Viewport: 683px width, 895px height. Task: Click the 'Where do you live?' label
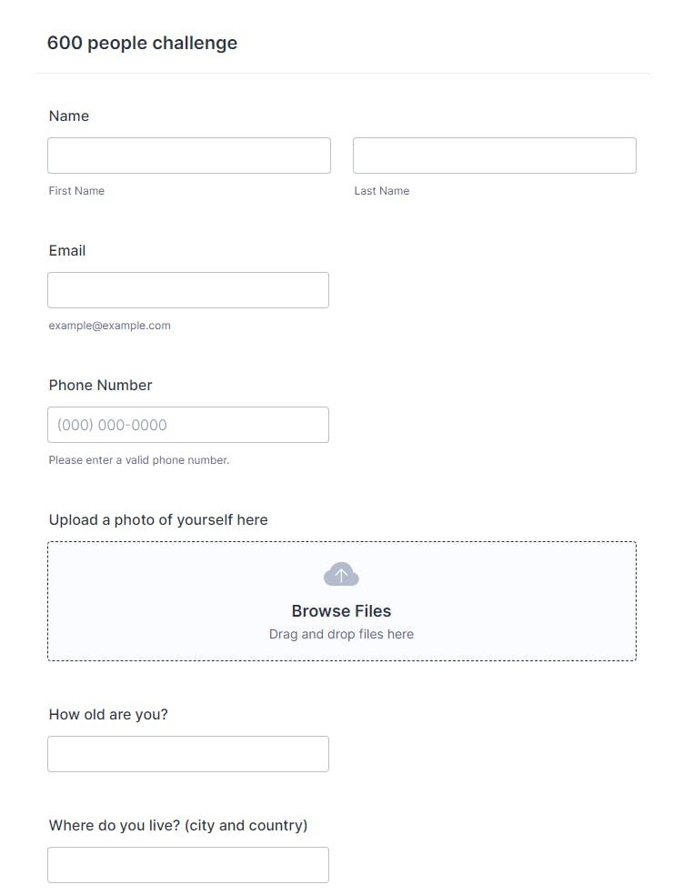178,825
